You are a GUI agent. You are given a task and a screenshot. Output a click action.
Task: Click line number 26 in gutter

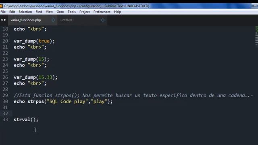tap(5, 77)
